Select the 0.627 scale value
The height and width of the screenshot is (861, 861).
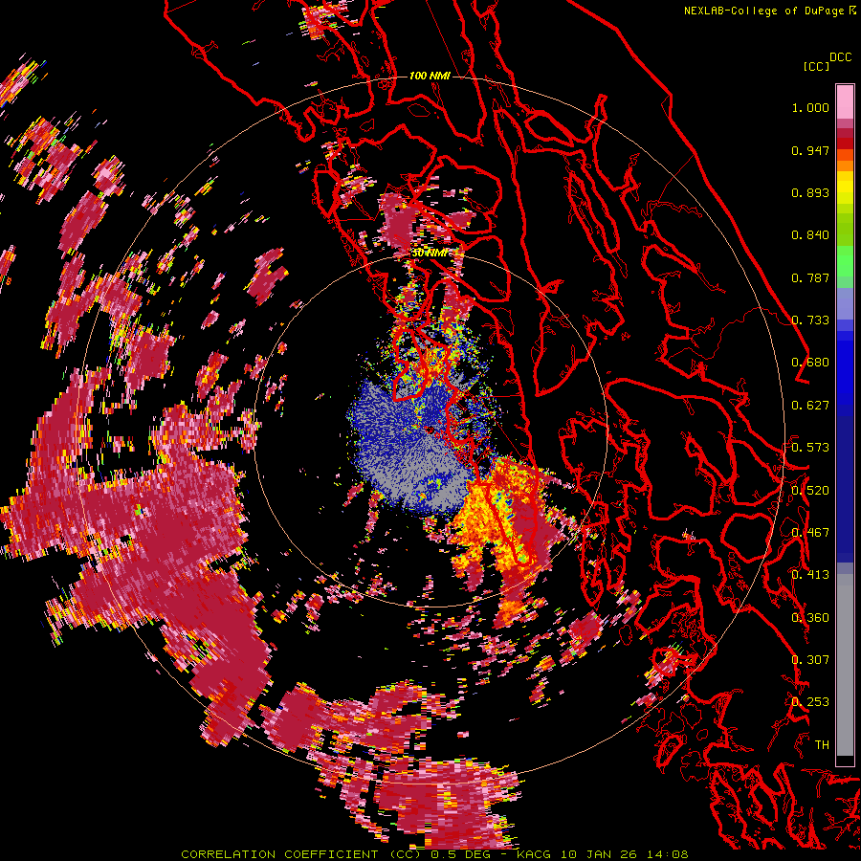(x=810, y=406)
